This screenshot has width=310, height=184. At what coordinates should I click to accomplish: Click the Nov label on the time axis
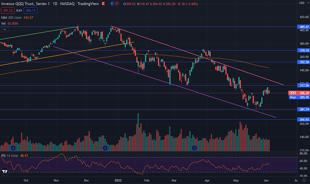(56, 181)
